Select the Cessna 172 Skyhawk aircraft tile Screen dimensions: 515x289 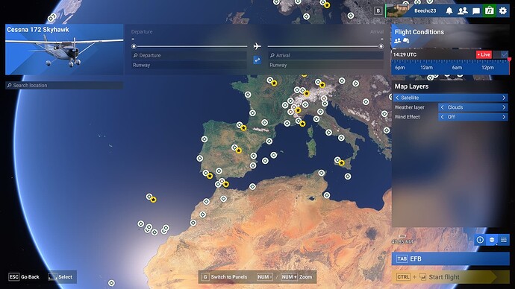click(x=64, y=49)
